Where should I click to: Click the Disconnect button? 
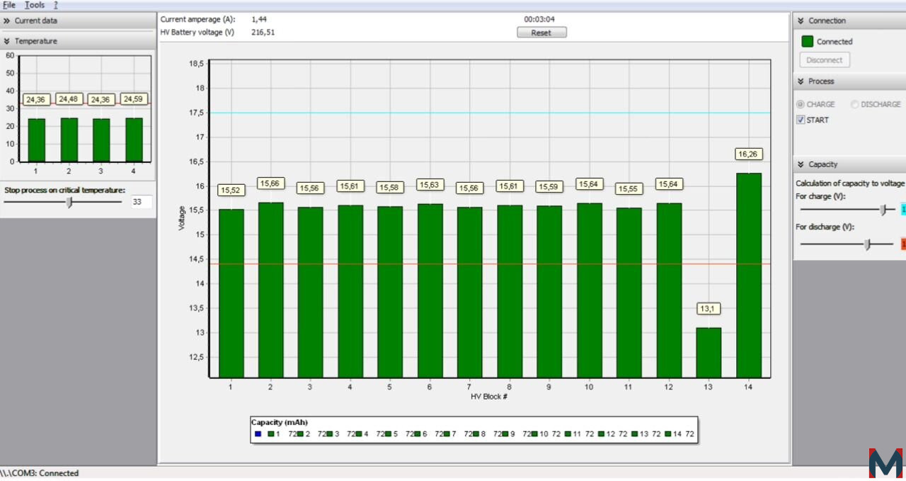coord(825,60)
